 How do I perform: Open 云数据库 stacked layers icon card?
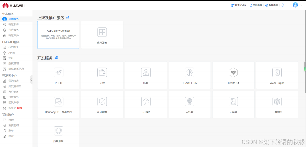click(277, 104)
